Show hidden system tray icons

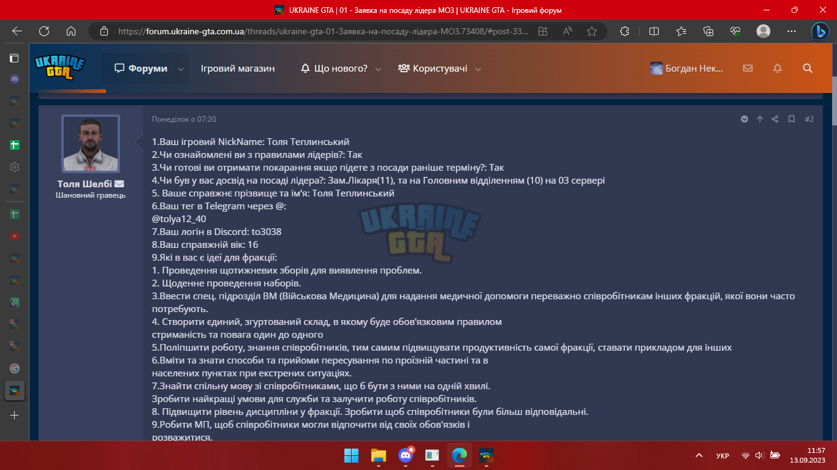(x=699, y=455)
